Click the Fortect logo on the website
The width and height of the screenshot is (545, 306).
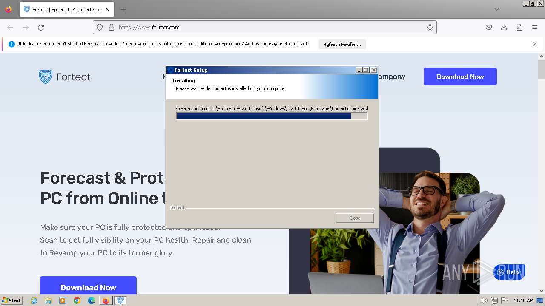click(x=65, y=77)
